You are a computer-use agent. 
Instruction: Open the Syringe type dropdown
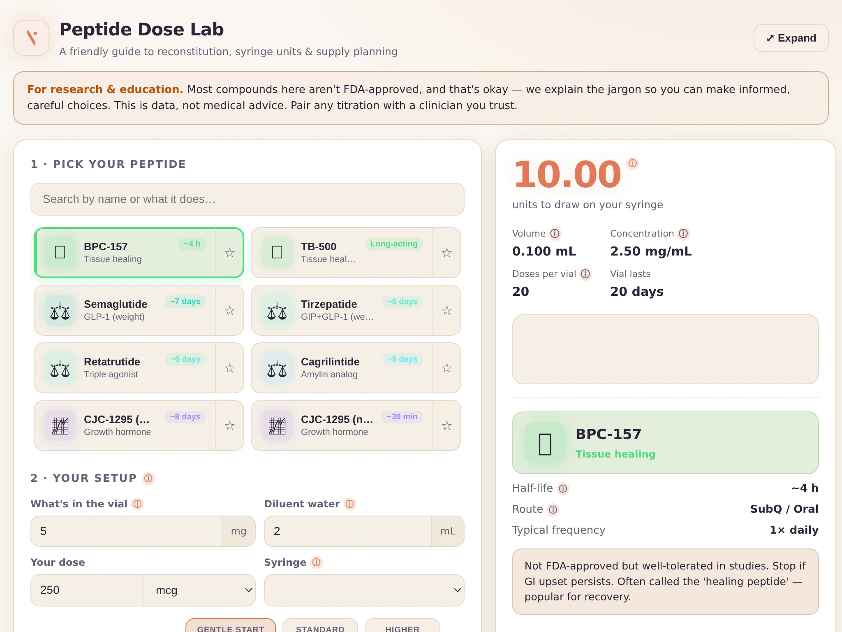point(364,590)
